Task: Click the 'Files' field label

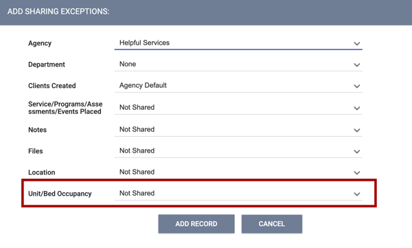Action: [36, 151]
